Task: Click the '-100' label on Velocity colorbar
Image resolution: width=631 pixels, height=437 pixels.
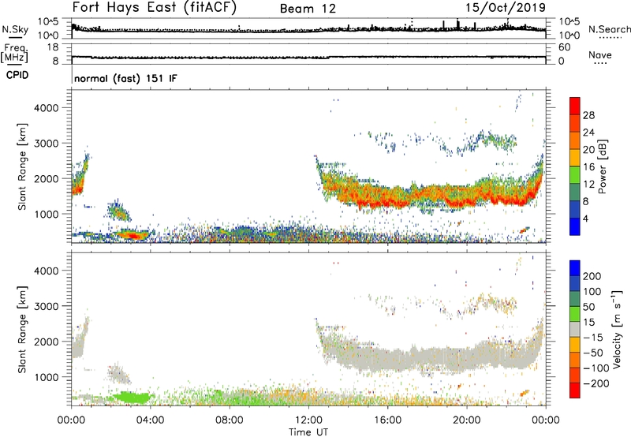Action: pos(596,368)
